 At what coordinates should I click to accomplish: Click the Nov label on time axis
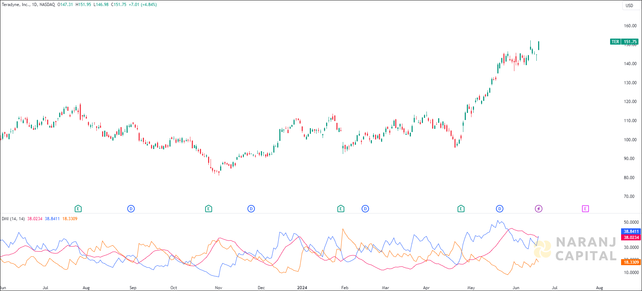pyautogui.click(x=219, y=288)
